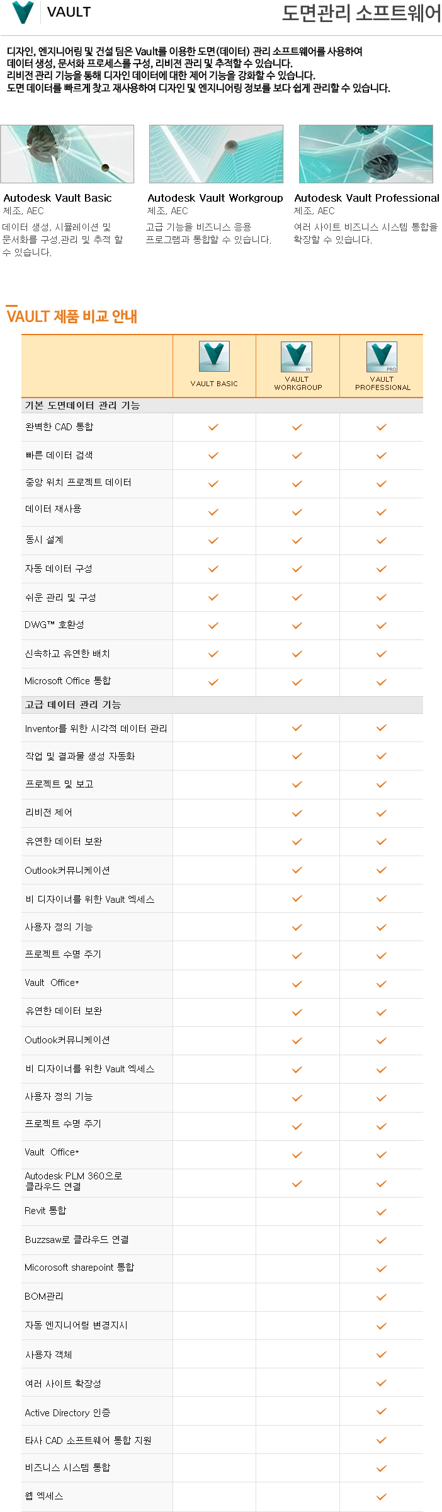442x1512 pixels.
Task: Click Workgroup checkmark for 리비전 제어 row
Action: coord(297,813)
